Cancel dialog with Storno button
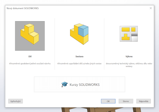The image size is (159, 112). (x=126, y=101)
